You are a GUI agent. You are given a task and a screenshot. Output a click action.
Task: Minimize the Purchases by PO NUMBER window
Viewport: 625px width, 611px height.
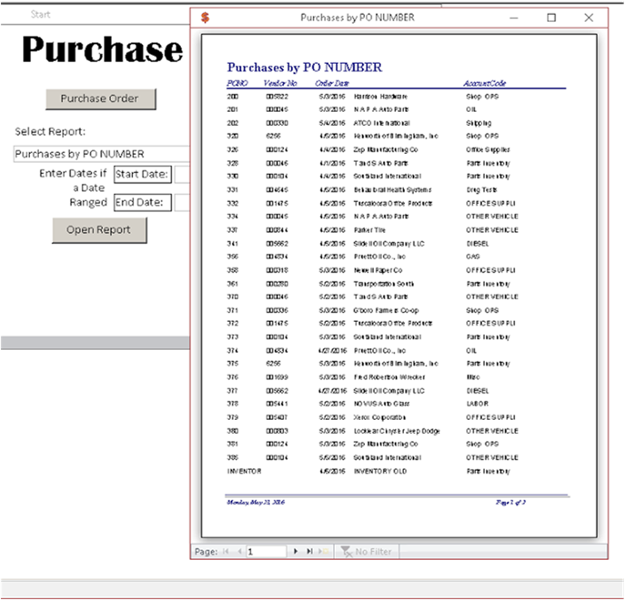[514, 18]
